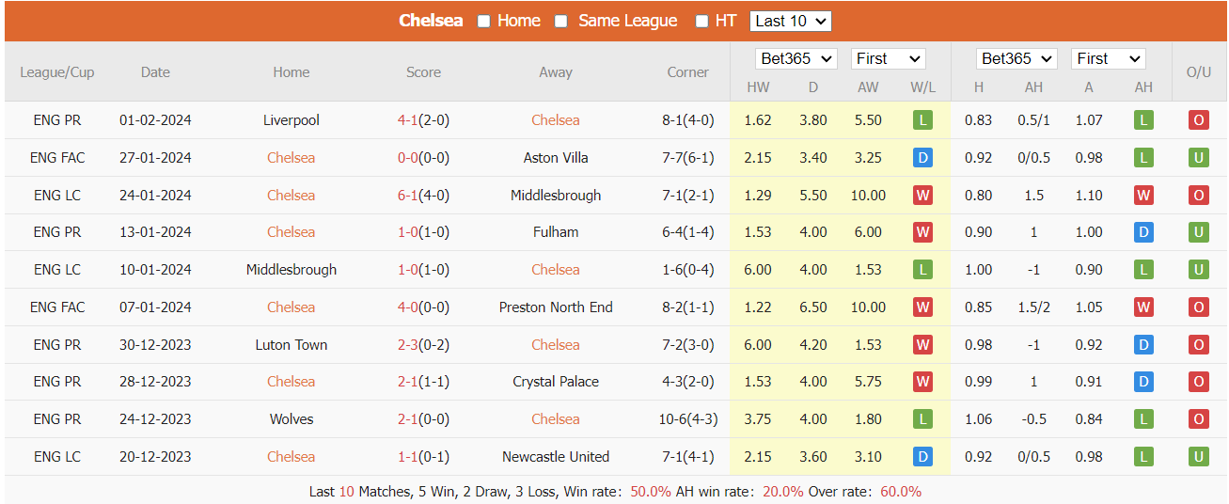Enable the Home filter checkbox
The width and height of the screenshot is (1229, 504).
click(x=484, y=22)
